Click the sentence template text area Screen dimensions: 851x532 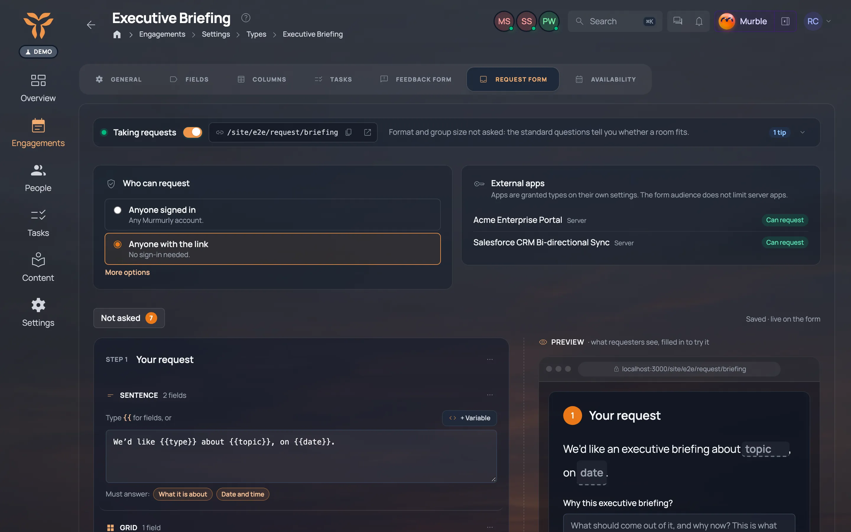click(x=301, y=456)
